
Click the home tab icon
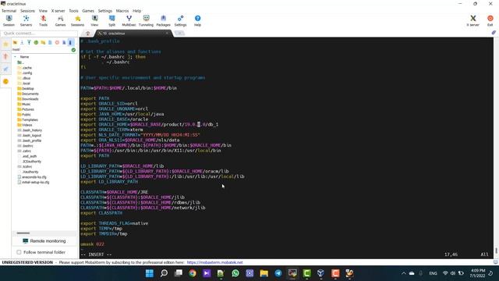pos(88,34)
